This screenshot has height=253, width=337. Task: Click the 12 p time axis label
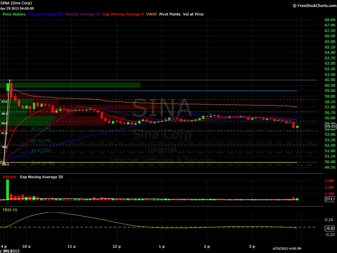pyautogui.click(x=117, y=246)
